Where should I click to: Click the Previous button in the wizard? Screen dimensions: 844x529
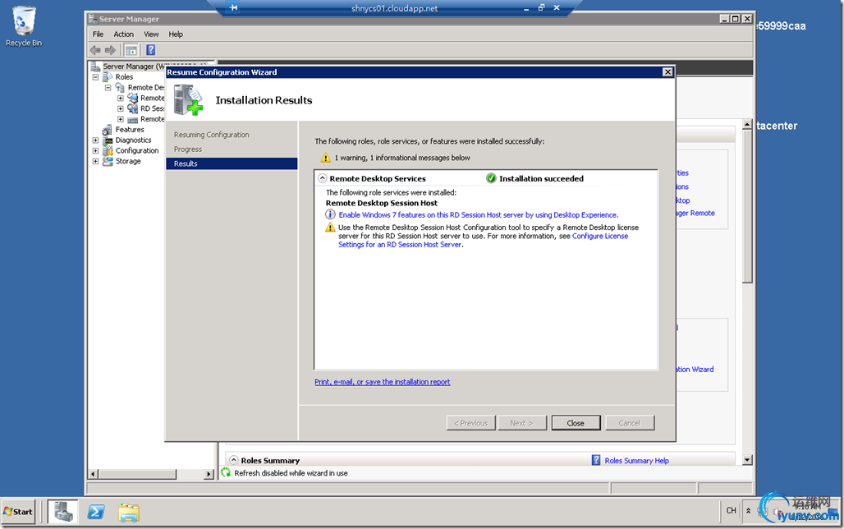[x=471, y=423]
